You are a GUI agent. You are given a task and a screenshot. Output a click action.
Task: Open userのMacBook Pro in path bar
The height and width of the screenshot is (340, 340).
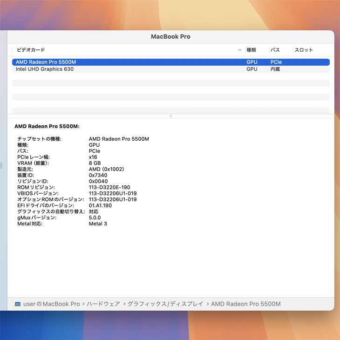click(52, 304)
